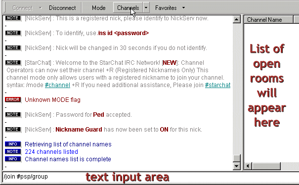299x185 pixels.
Task: Click the red ERROR badge
Action: (x=13, y=99)
